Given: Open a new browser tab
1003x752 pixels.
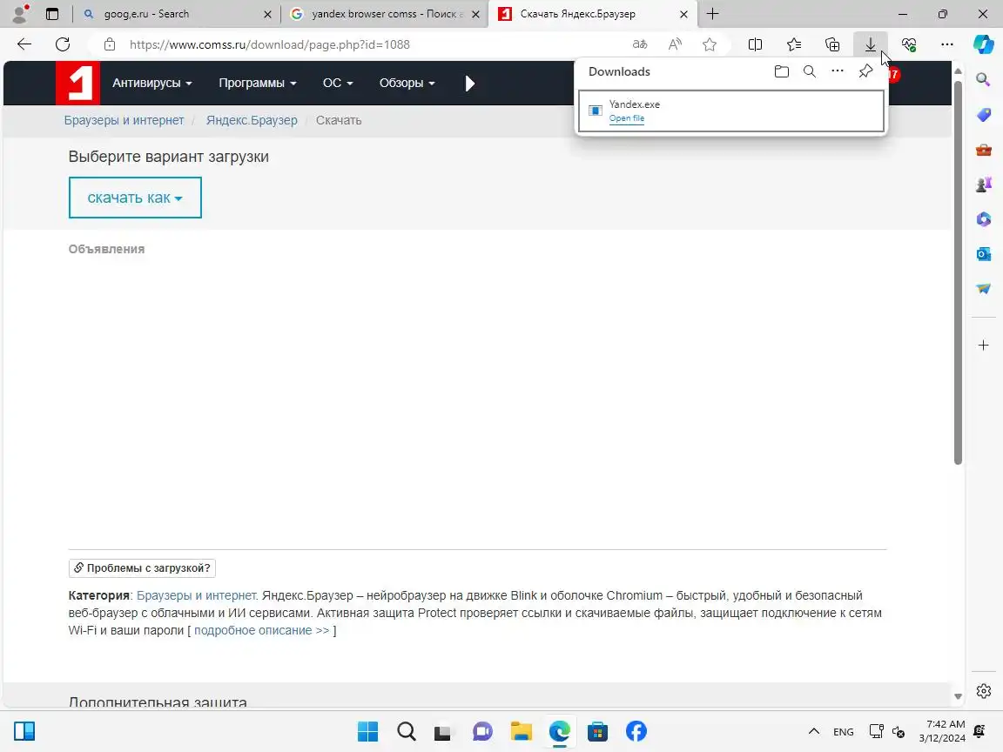Looking at the screenshot, I should 712,13.
